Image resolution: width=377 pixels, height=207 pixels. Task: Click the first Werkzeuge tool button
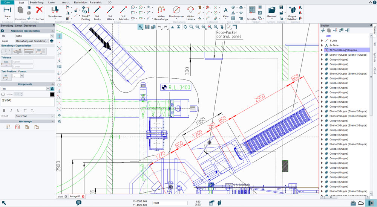coord(8,127)
